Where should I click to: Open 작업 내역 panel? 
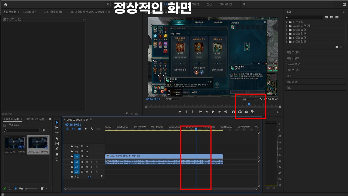(291, 82)
